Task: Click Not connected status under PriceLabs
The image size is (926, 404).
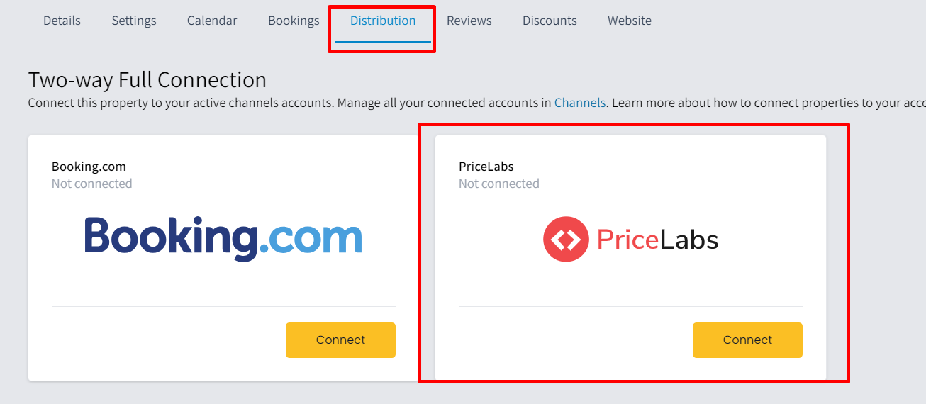Action: pos(499,184)
